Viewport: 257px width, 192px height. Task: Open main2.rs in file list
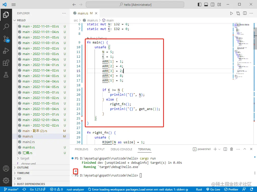point(41,142)
